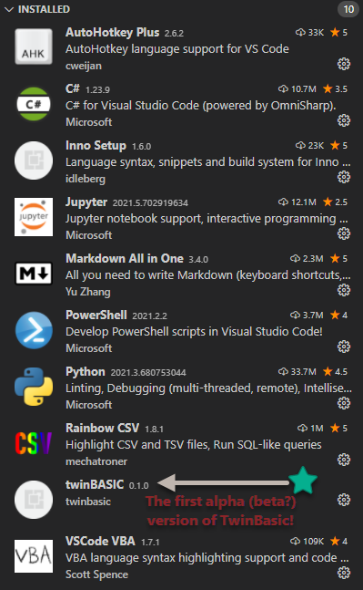Click the twinBASIC version 0.1.0

click(138, 485)
